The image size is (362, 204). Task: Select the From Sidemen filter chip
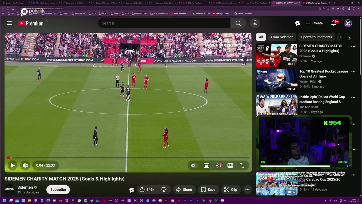[282, 37]
